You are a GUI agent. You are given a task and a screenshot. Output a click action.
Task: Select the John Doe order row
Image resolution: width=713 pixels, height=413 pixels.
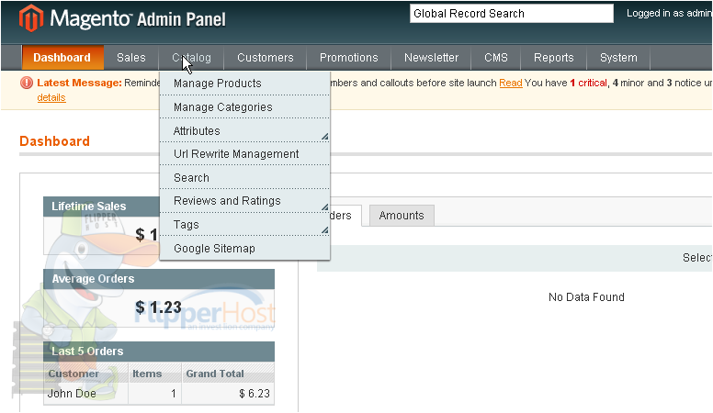[159, 394]
